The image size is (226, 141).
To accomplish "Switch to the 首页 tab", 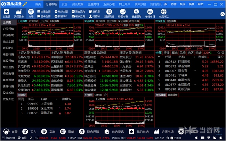I will (38, 4).
